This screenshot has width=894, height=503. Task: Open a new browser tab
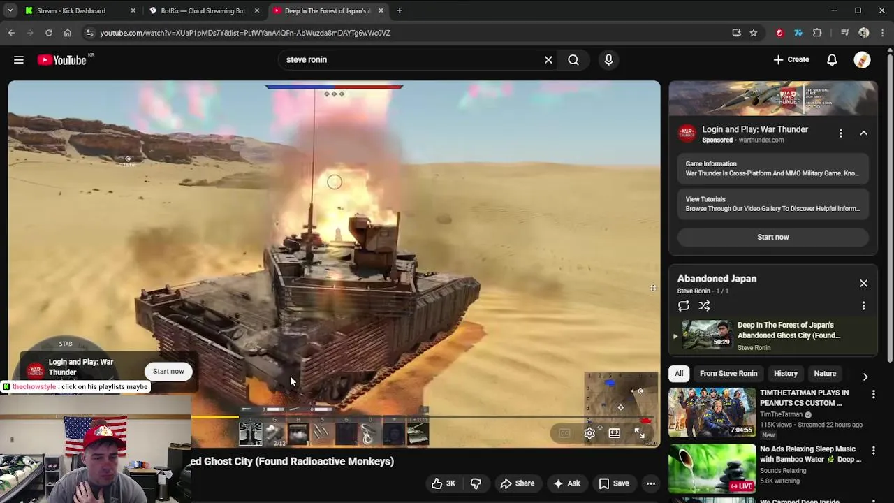(400, 10)
